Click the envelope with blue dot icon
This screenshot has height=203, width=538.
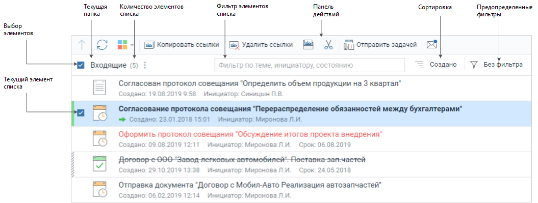(x=431, y=44)
